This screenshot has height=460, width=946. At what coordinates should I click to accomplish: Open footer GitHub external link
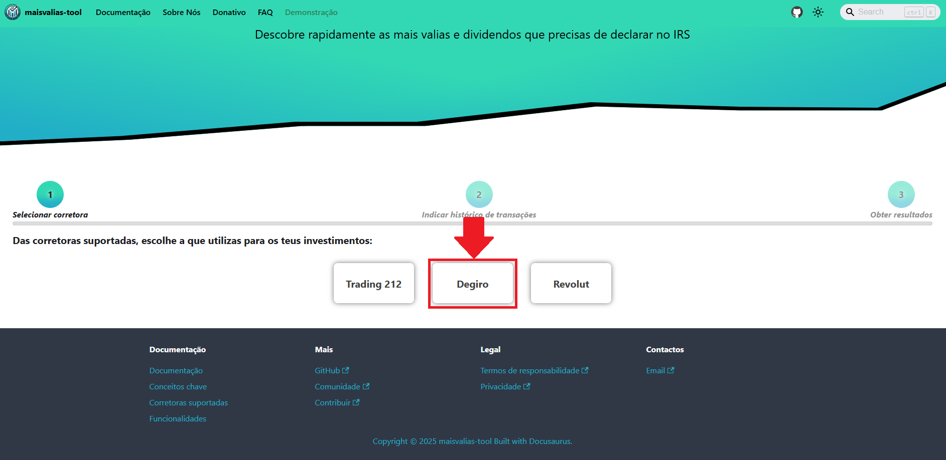point(332,370)
